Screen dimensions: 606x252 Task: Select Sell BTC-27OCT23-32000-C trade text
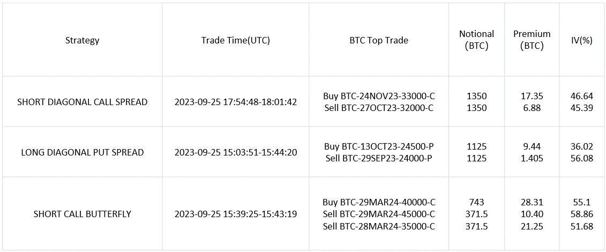click(379, 108)
